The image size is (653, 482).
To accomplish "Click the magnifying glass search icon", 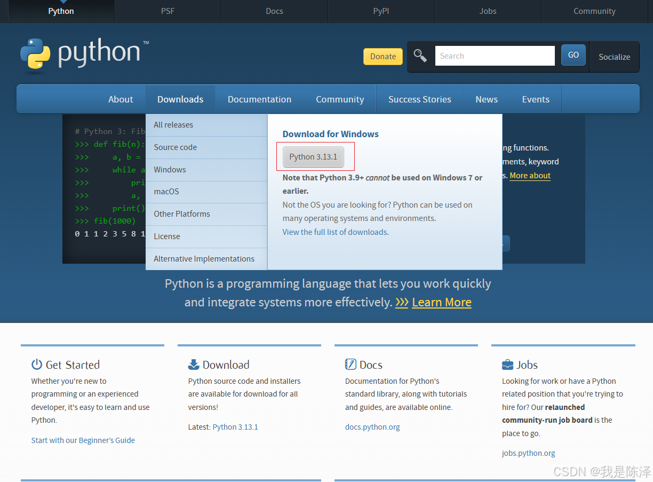I will click(x=420, y=56).
